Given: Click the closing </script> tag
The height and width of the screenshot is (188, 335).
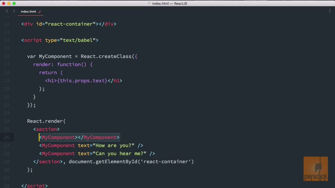Looking at the screenshot, I should tap(35, 185).
